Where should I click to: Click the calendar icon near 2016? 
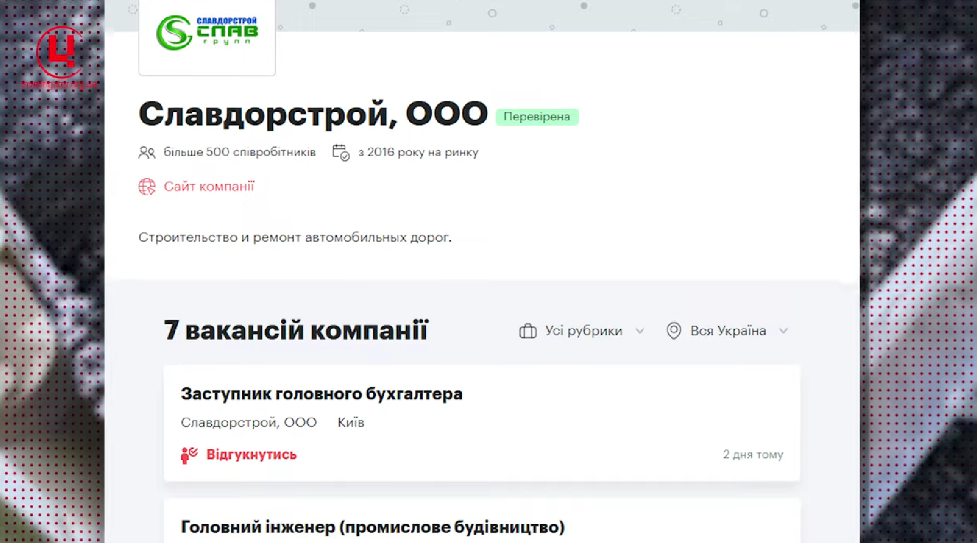pos(341,152)
